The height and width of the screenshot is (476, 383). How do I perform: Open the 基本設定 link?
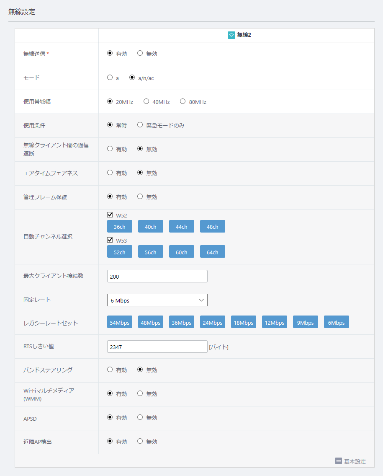pos(355,461)
